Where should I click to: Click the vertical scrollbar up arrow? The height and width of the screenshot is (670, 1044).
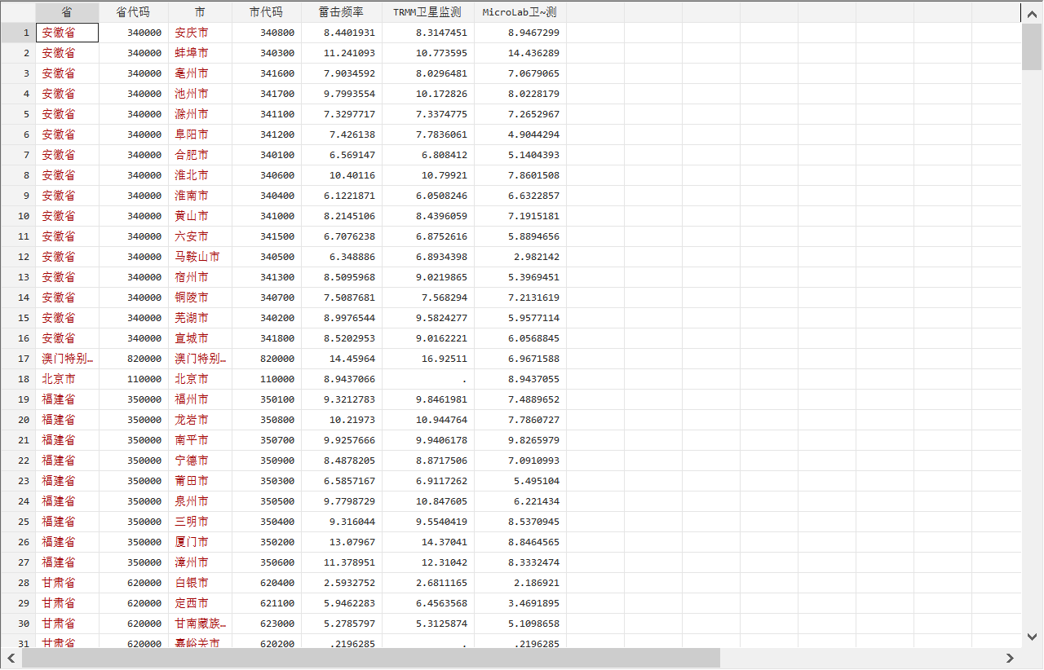tap(1032, 12)
